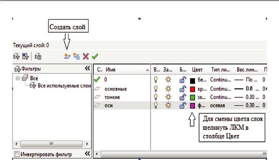Click the status column header С..
Image resolution: width=279 pixels, height=160 pixels.
pos(99,69)
